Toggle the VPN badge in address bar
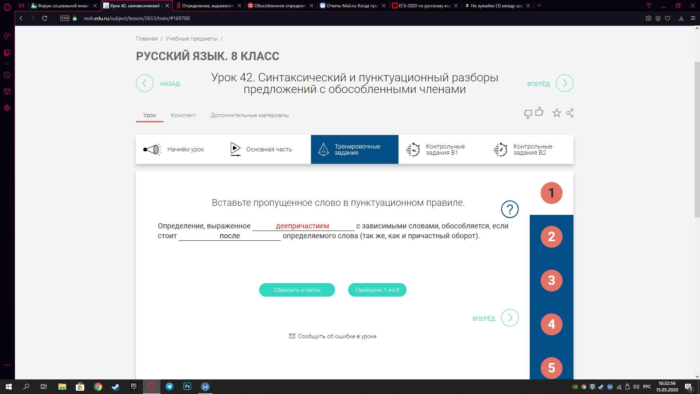This screenshot has width=700, height=394. (65, 18)
